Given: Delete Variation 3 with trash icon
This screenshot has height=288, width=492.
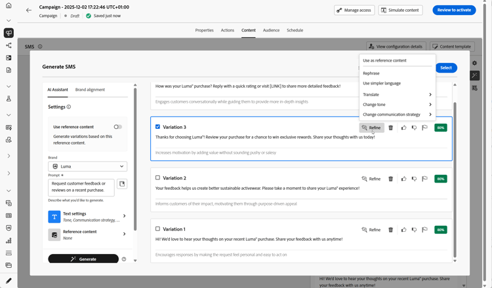Looking at the screenshot, I should tap(391, 128).
